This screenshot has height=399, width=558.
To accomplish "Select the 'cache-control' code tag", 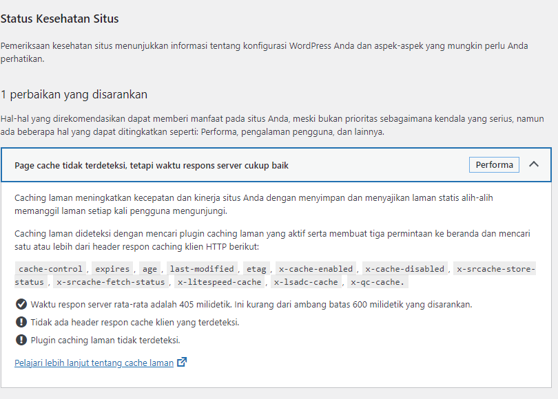I will pos(50,269).
